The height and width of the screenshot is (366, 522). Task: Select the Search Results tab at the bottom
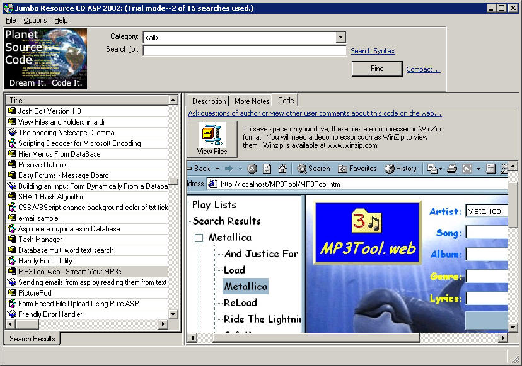32,339
